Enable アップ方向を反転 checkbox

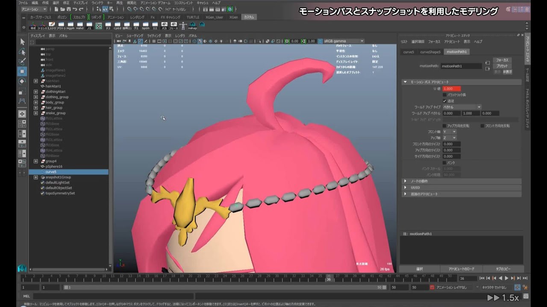[444, 126]
